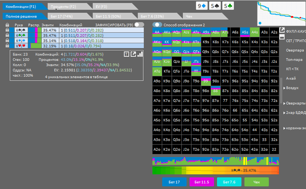This screenshot has height=189, width=306.
Task: Toggle ЗАФИКСИРОВАТЬ (F9) switch
Action: (x=139, y=25)
